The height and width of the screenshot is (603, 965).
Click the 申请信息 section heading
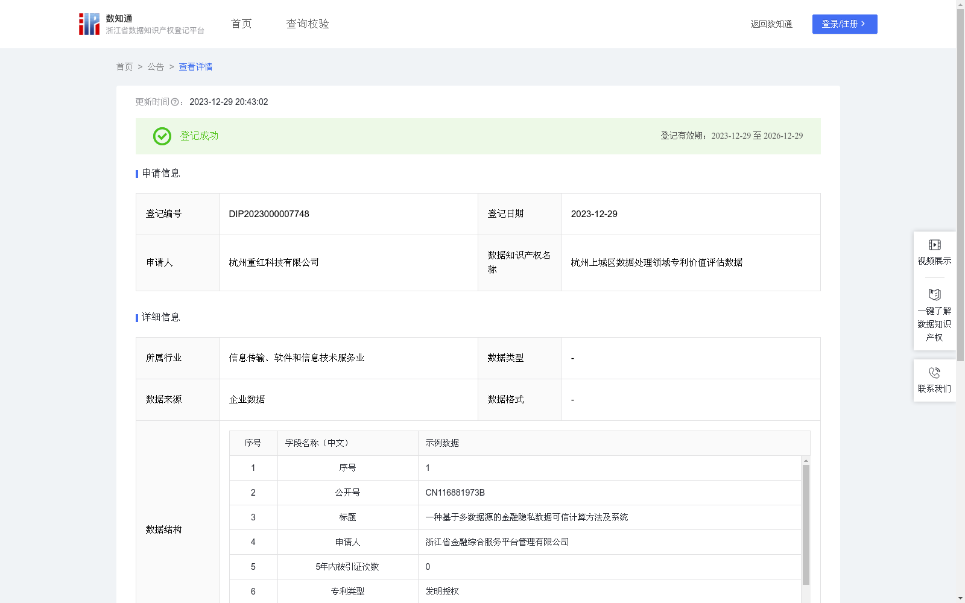point(161,174)
